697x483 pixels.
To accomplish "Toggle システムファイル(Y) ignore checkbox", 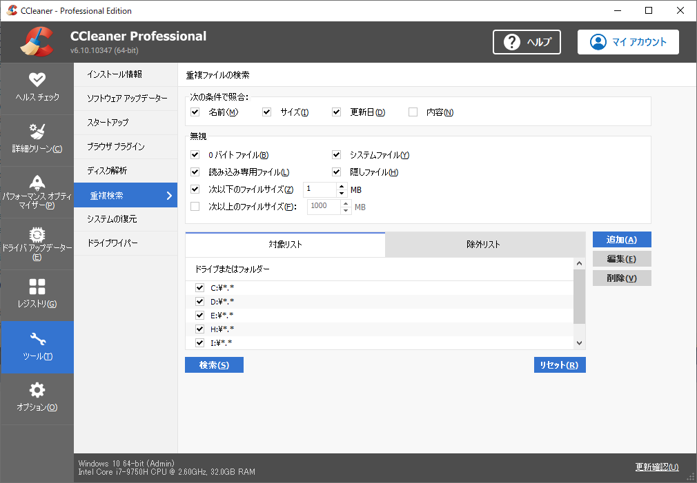I will [x=336, y=154].
